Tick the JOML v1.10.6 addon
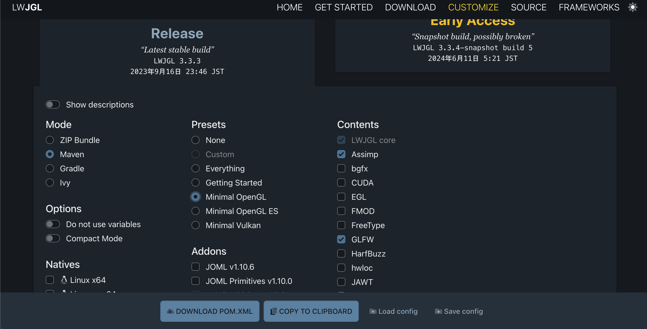The image size is (647, 329). tap(196, 267)
